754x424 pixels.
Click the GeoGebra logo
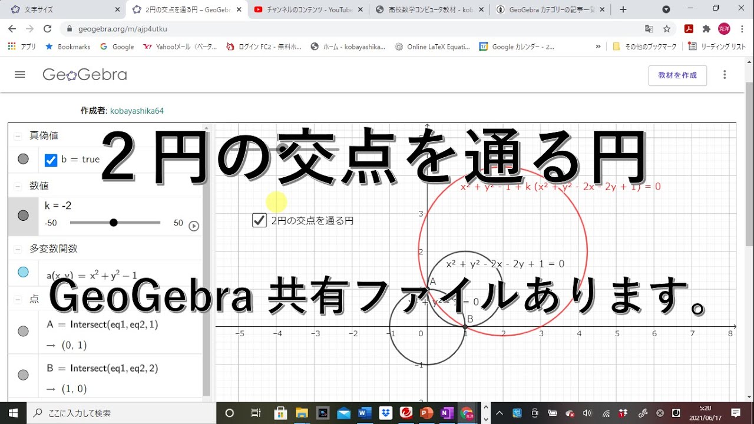click(x=84, y=75)
